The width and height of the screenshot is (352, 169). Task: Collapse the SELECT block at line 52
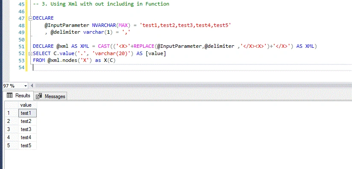click(x=30, y=54)
